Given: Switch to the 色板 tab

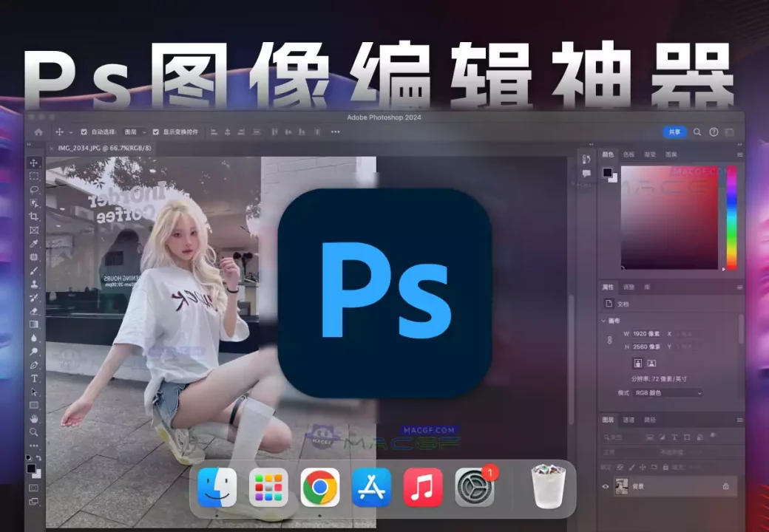Looking at the screenshot, I should pyautogui.click(x=629, y=155).
